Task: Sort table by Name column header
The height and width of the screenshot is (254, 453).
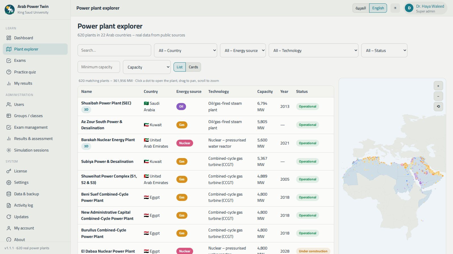Action: (x=87, y=91)
